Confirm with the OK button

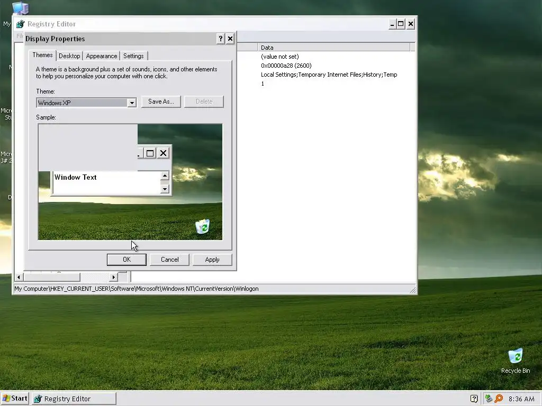127,260
